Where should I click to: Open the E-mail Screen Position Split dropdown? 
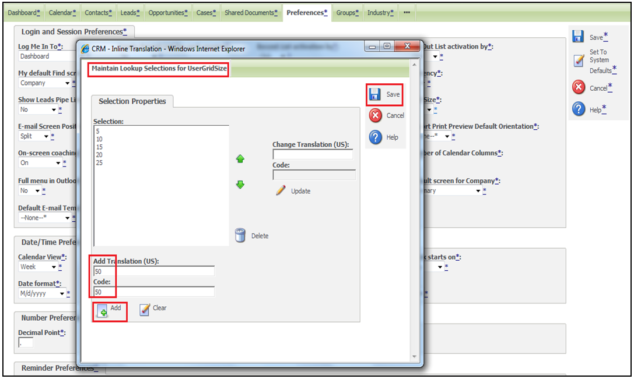(x=45, y=136)
